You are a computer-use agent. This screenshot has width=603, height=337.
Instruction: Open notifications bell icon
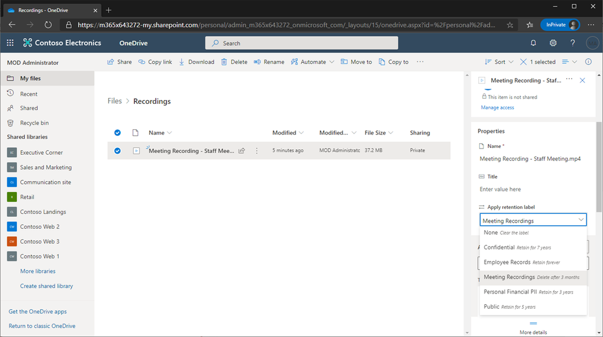click(533, 43)
